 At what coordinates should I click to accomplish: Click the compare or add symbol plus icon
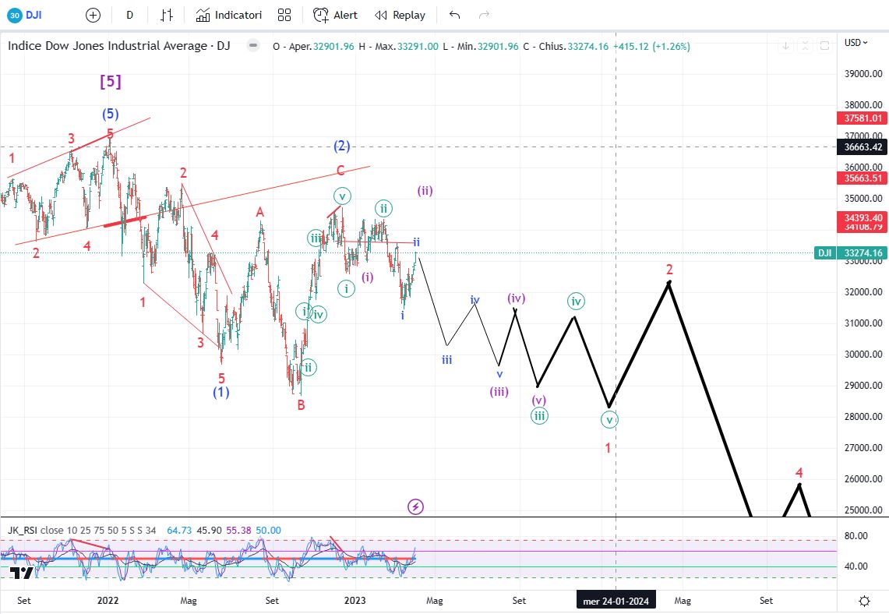(93, 16)
